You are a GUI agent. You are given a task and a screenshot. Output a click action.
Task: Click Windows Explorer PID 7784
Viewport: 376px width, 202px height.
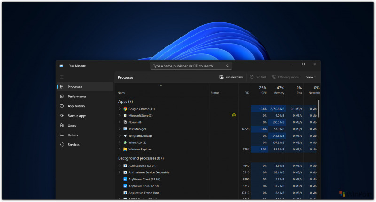click(246, 149)
